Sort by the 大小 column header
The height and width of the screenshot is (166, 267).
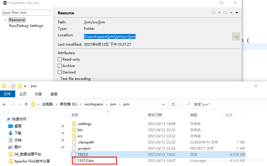coord(229,115)
